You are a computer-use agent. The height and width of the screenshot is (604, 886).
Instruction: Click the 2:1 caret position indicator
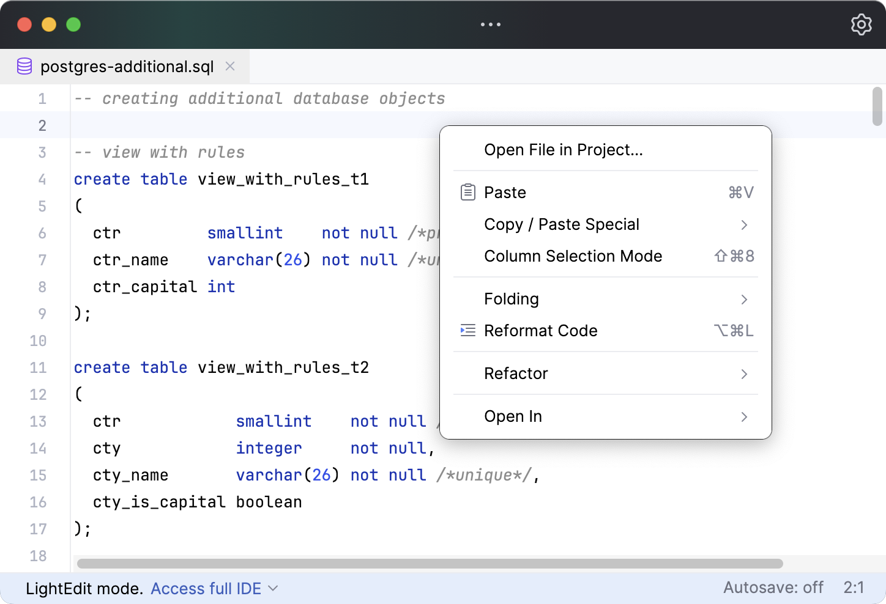pos(854,587)
